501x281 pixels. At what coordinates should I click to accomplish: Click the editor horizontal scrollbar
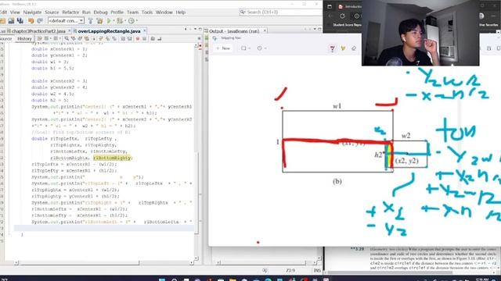(78, 263)
